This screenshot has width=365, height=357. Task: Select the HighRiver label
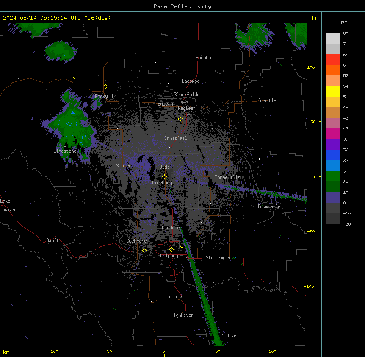(182, 315)
